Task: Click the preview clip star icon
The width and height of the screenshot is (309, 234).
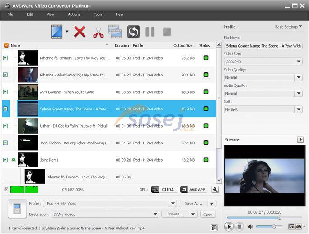Action: tap(291, 226)
